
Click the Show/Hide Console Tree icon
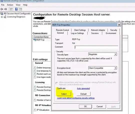click(x=11, y=9)
